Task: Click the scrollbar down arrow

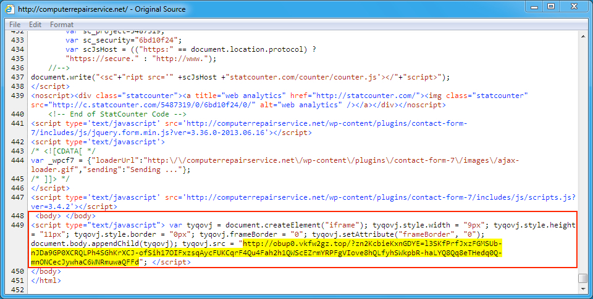Action: tap(582, 289)
